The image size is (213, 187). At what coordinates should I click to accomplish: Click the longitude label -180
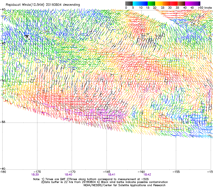tap(3, 172)
